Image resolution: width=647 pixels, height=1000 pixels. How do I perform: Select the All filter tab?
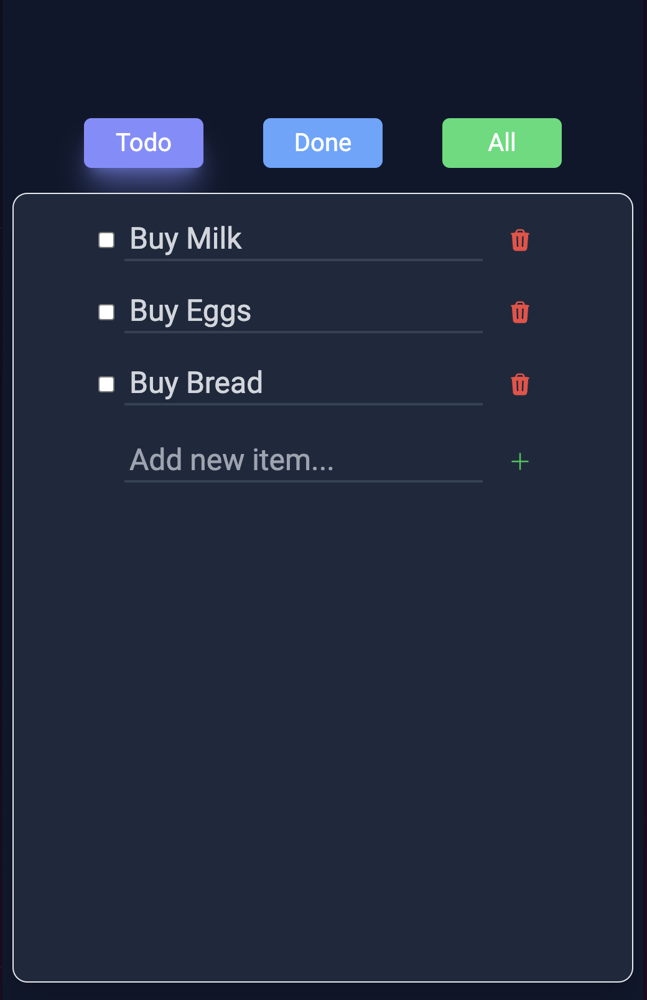pyautogui.click(x=502, y=143)
